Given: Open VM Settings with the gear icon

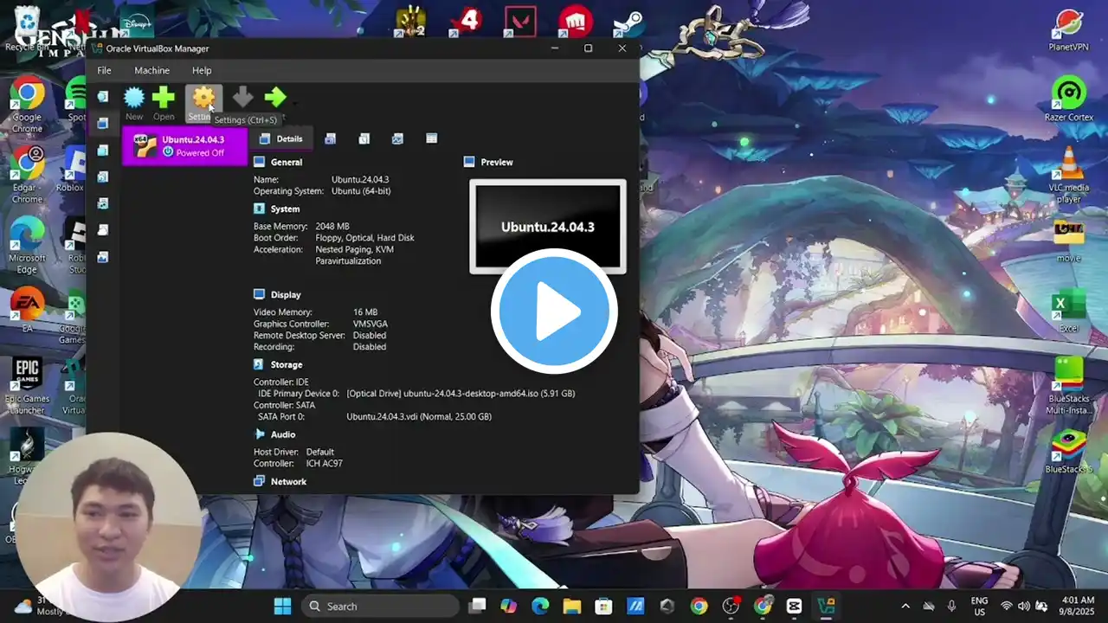Looking at the screenshot, I should point(203,98).
